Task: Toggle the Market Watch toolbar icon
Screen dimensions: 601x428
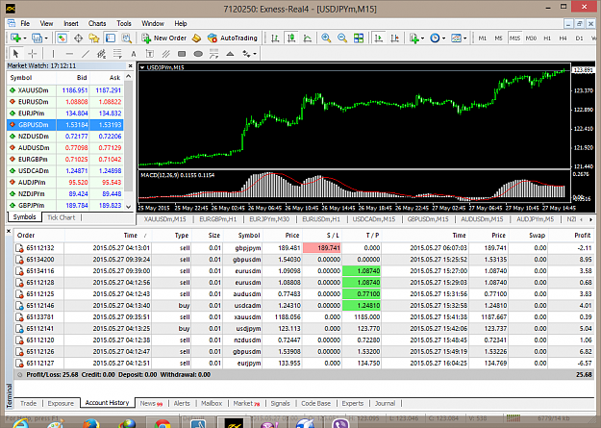Action: pyautogui.click(x=63, y=38)
